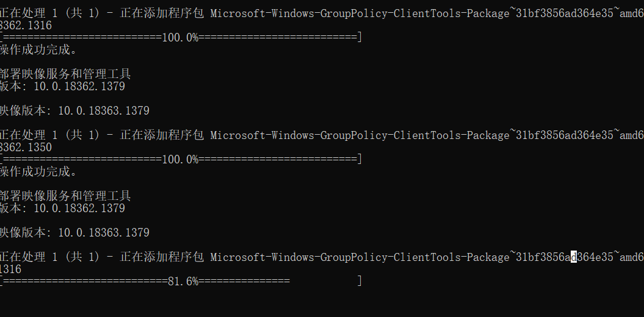
Task: Click the lone 1316 line above 81.6% bar
Action: [10, 269]
